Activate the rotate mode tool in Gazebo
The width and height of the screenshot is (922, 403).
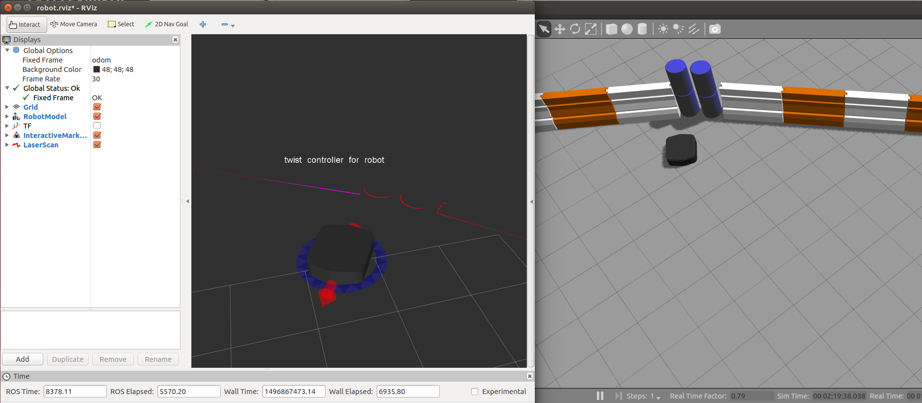(575, 29)
